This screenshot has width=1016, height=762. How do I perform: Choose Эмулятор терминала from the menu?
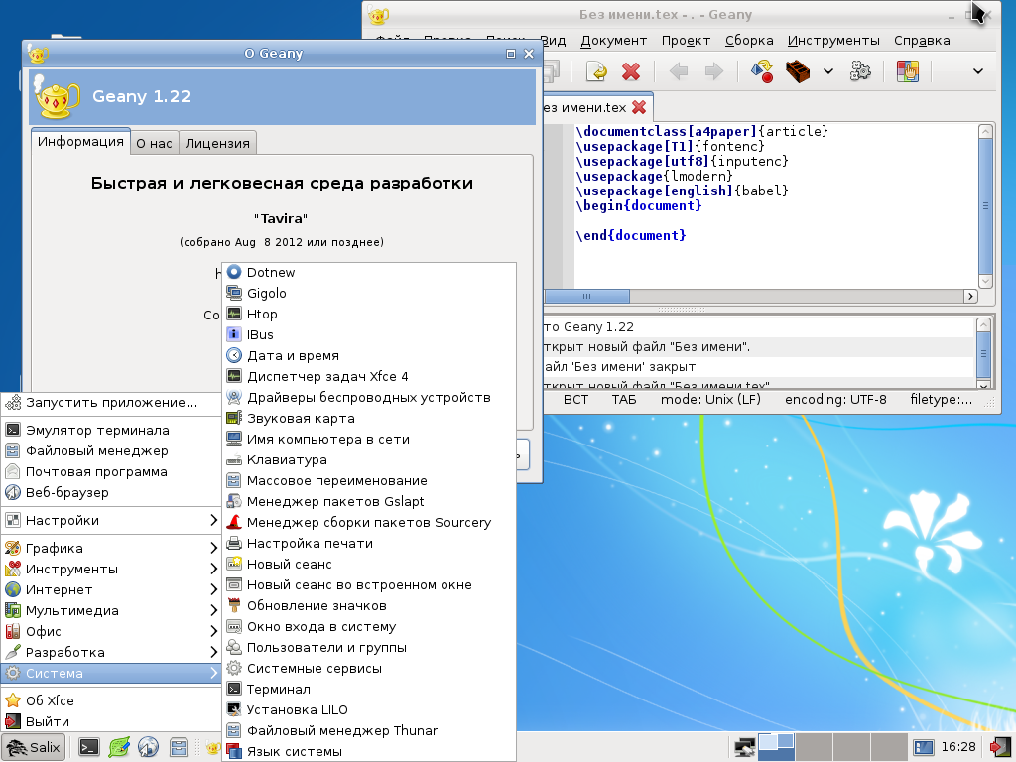111,431
